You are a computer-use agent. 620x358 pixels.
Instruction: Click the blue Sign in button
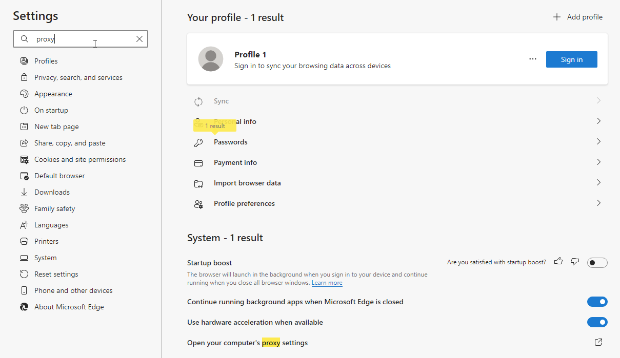click(571, 59)
